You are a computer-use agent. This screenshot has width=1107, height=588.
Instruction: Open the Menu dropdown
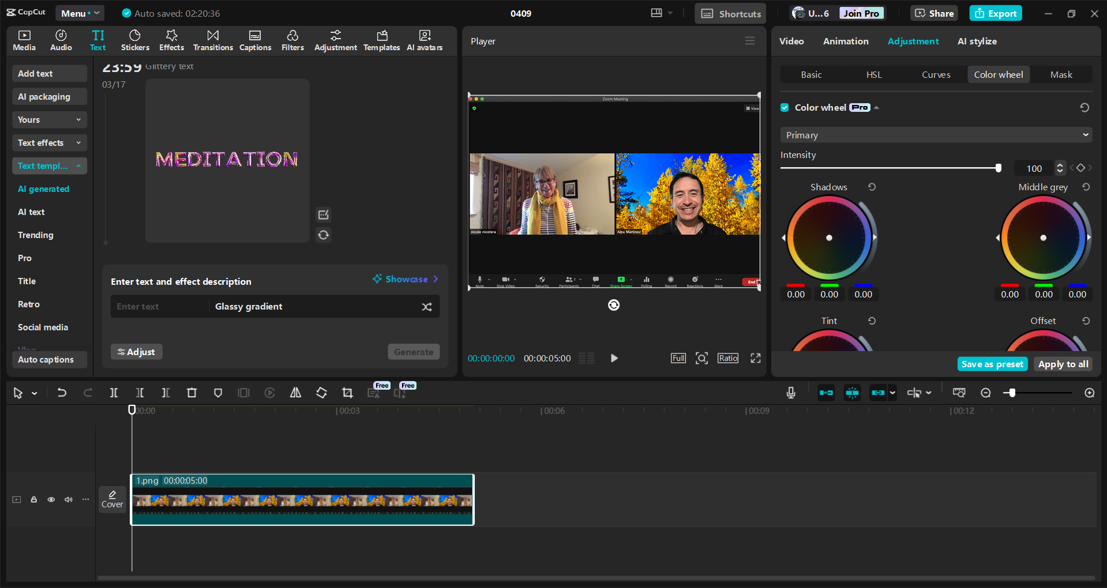coord(80,13)
